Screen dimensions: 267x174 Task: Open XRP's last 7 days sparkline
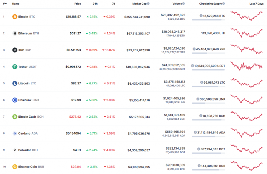pyautogui.click(x=247, y=50)
